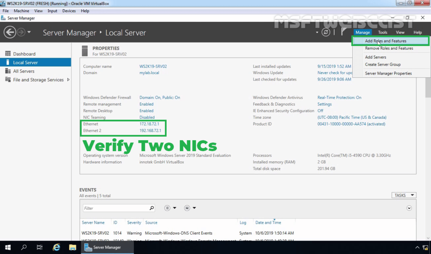The image size is (431, 254).
Task: Click the search magnifier in Filter box
Action: [152, 208]
